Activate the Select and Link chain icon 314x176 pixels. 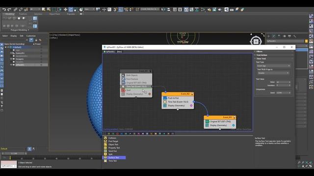(15, 9)
